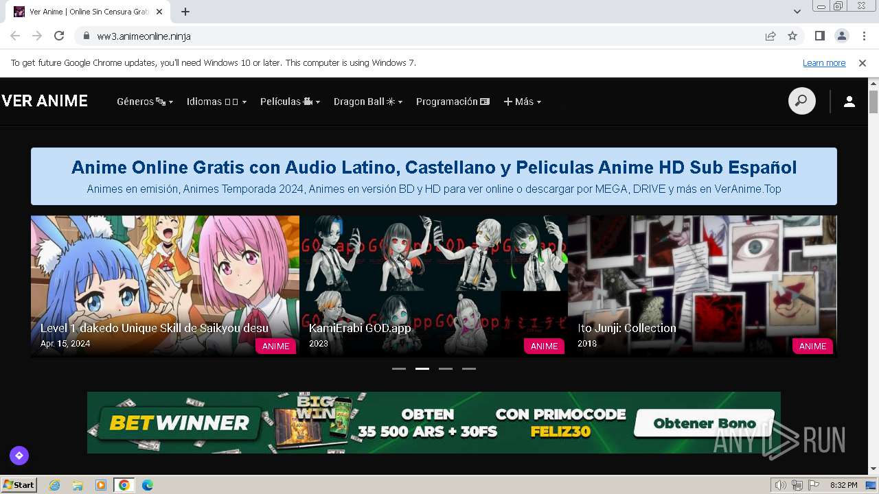Click the VER ANIME site logo
Screen dimensions: 879x494
[x=45, y=102]
